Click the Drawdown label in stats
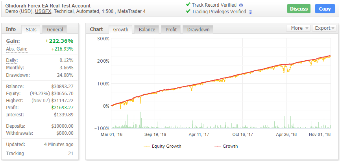Screen dimensions: 340x161 pyautogui.click(x=18, y=75)
